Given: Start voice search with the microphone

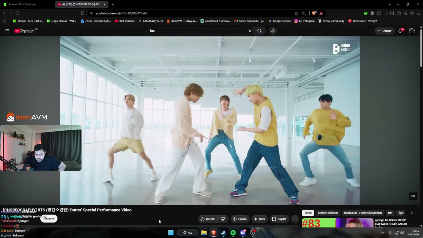Looking at the screenshot, I should click(x=273, y=31).
